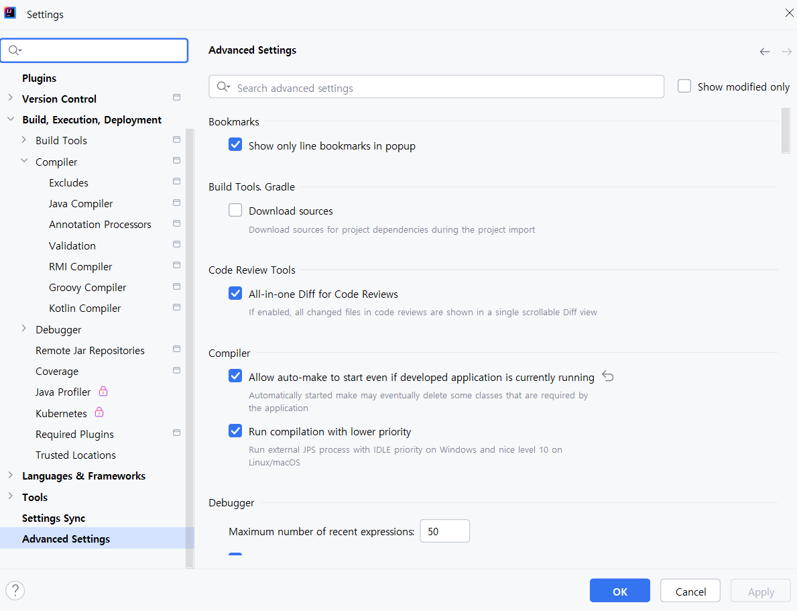Select Trusted Locations in the sidebar
797x611 pixels.
(x=76, y=455)
